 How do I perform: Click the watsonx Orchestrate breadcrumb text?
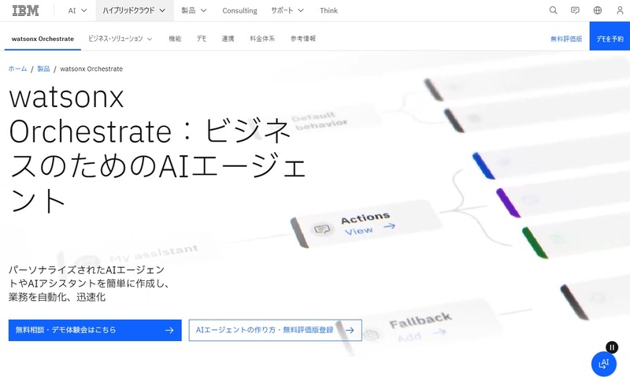[91, 69]
